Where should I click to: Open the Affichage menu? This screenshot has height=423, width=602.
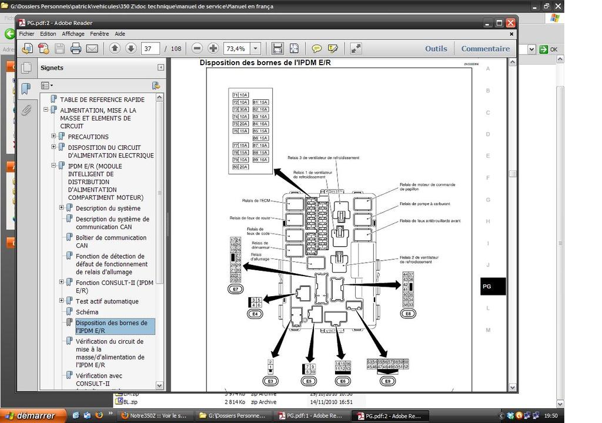click(73, 34)
